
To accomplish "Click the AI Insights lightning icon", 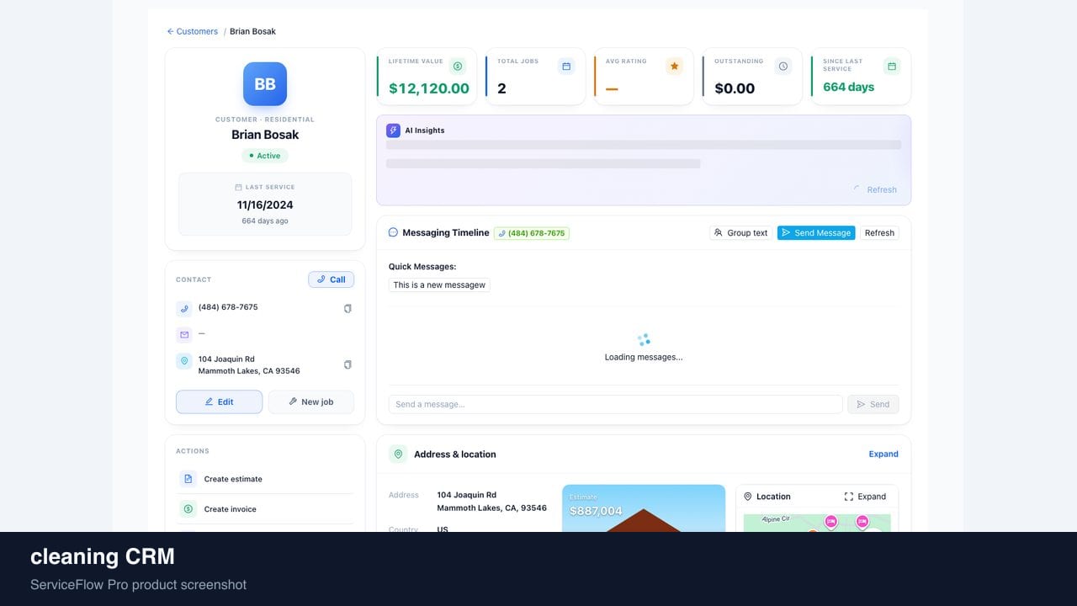I will pos(393,130).
